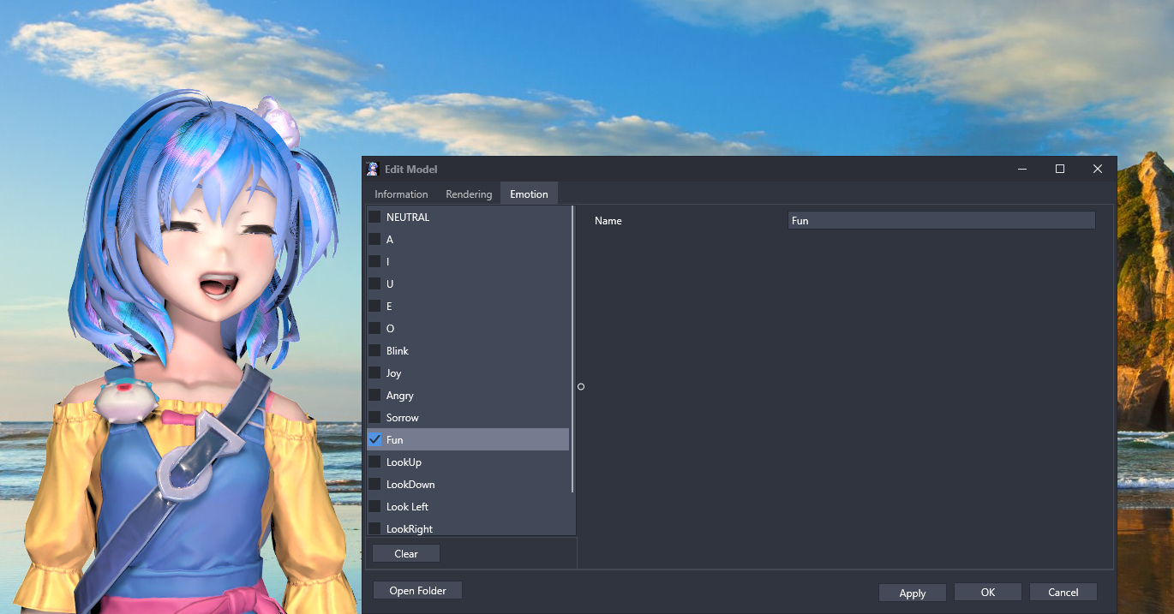The image size is (1174, 614).
Task: Enable the Angry emotion checkbox
Action: pos(374,396)
